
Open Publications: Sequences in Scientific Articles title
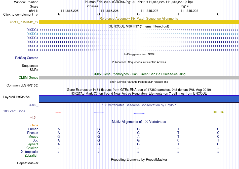139,62
